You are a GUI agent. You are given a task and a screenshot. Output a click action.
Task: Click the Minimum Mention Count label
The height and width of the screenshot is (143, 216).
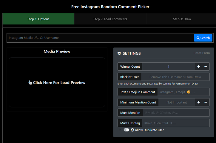138,102
